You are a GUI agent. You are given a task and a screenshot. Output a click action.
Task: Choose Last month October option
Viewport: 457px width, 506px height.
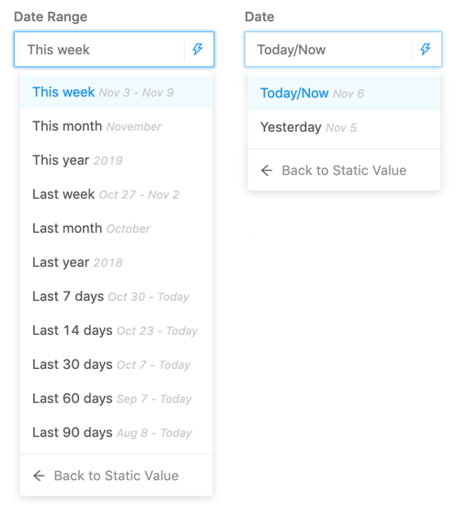coord(116,228)
